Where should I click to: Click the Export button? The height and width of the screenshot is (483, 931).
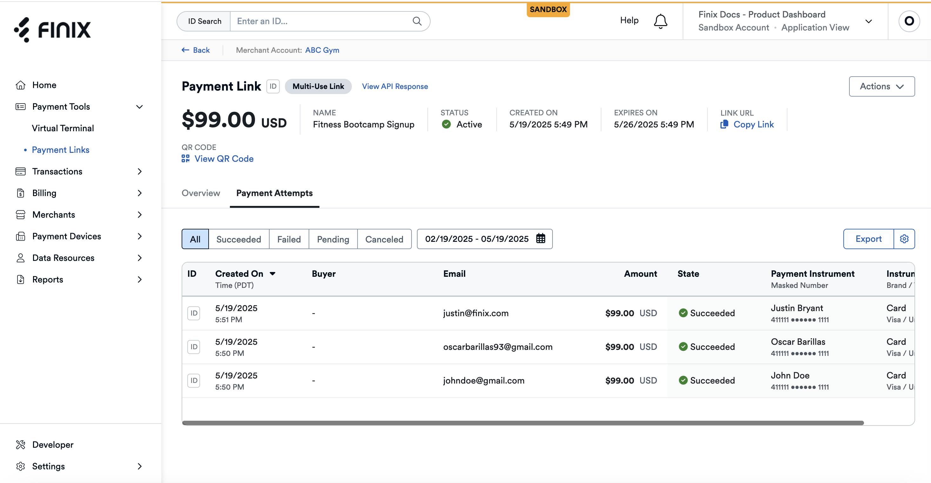868,239
